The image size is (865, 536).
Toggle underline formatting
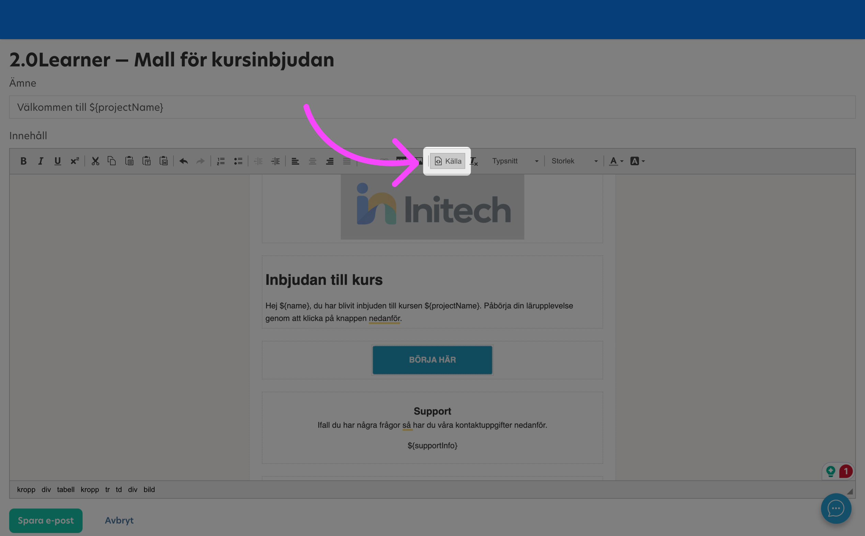(x=58, y=161)
